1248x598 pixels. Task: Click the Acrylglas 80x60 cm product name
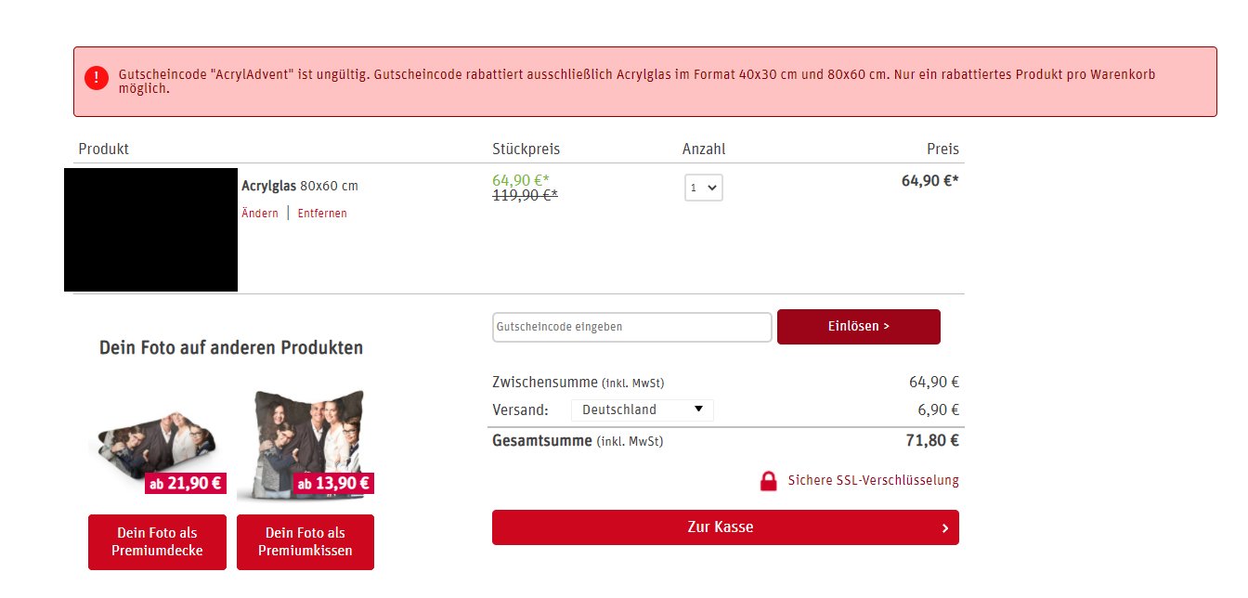coord(299,186)
